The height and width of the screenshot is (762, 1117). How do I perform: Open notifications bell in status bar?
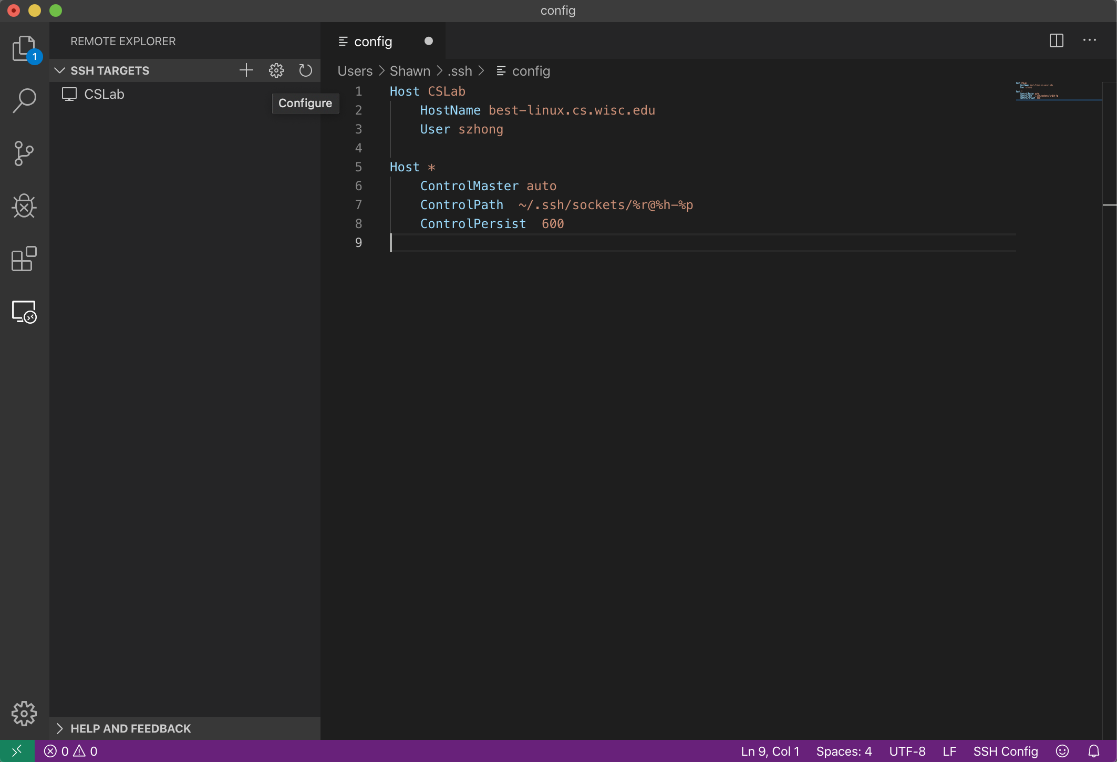pos(1094,751)
